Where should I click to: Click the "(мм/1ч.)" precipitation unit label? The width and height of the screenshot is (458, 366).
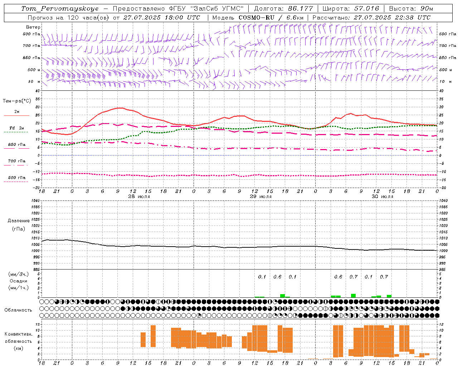coord(19,288)
